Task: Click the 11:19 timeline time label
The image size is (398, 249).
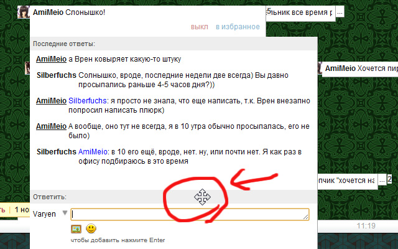Action: (366, 225)
